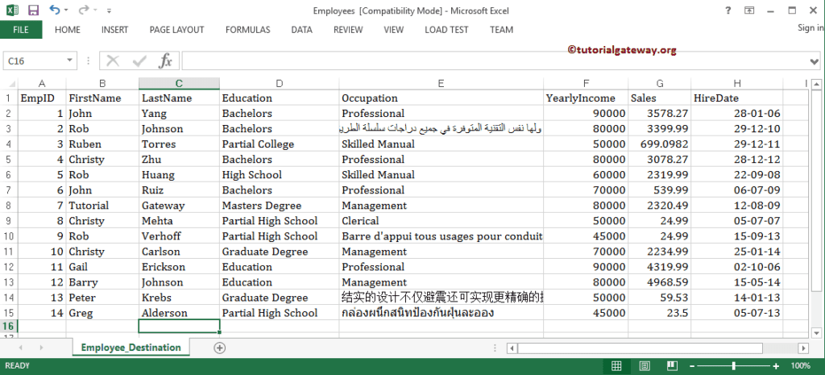The image size is (825, 375).
Task: Click the 'Clerical' occupation cell
Action: point(442,221)
